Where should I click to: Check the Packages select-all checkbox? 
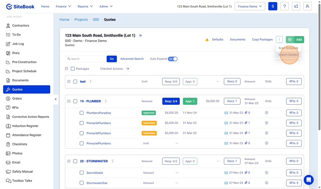(73, 69)
